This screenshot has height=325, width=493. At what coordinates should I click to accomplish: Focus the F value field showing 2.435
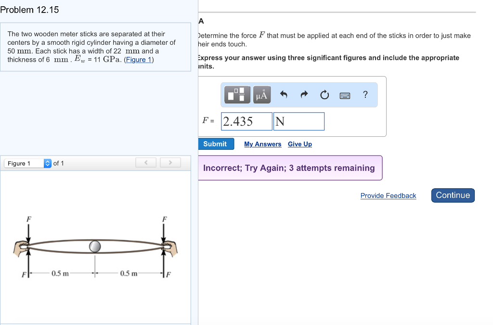pos(246,121)
